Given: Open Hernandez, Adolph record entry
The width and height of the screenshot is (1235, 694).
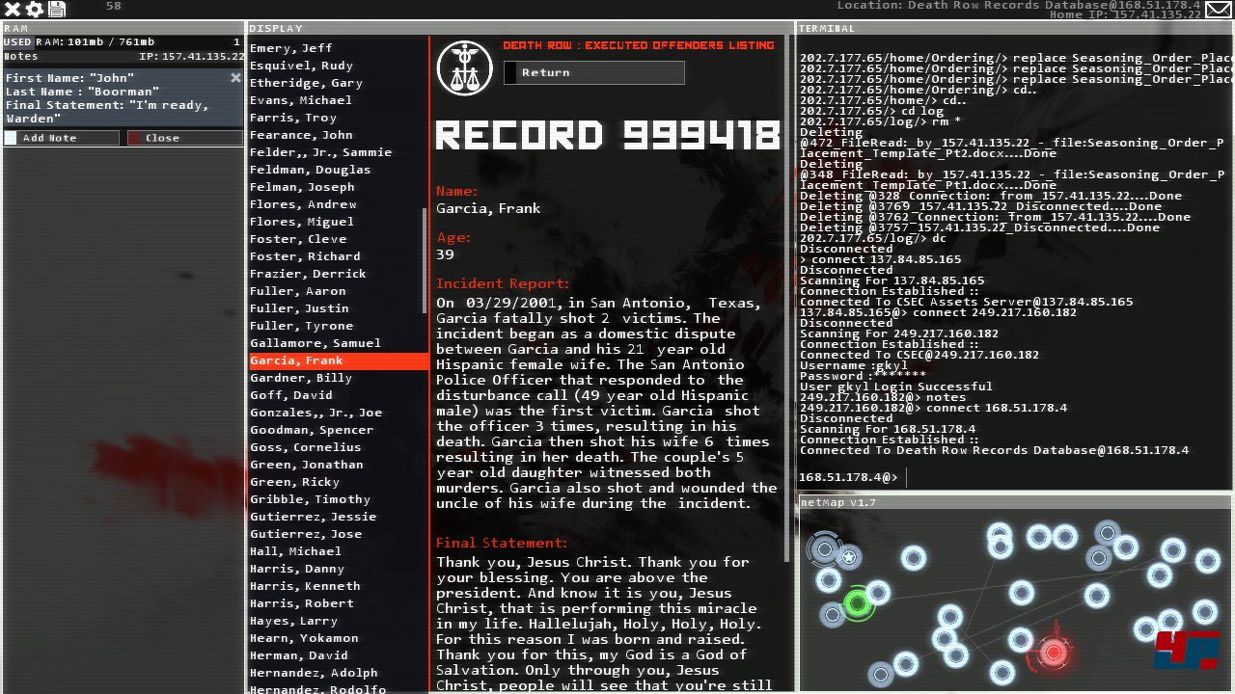Looking at the screenshot, I should [x=314, y=673].
